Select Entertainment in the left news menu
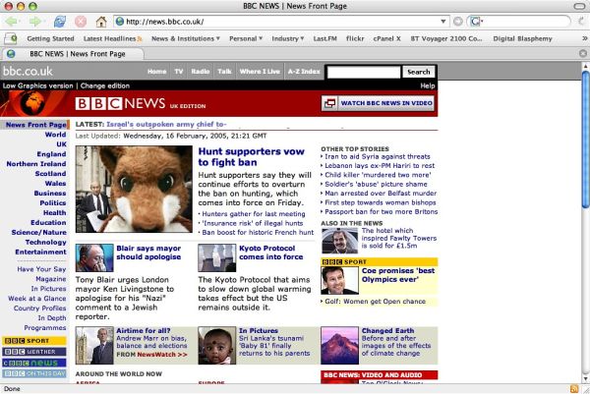This screenshot has height=394, width=590. 40,252
